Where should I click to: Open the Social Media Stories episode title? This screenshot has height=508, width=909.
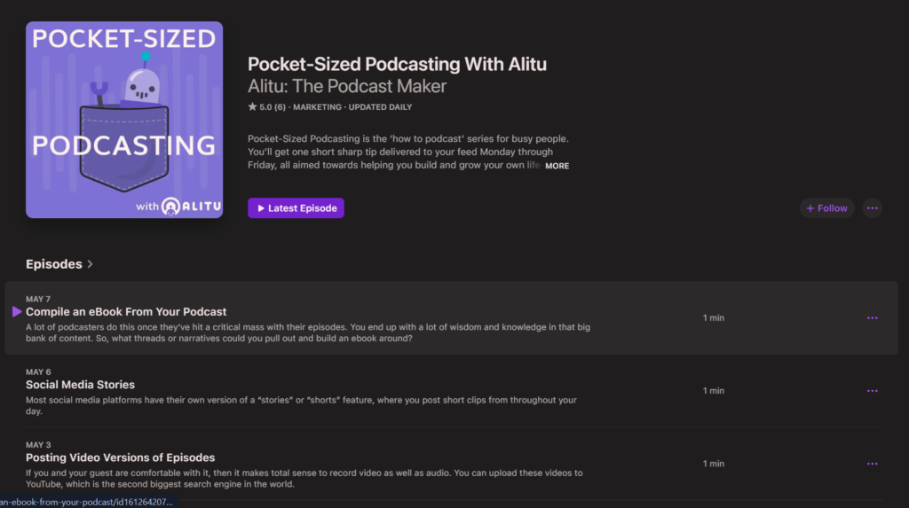[80, 385]
